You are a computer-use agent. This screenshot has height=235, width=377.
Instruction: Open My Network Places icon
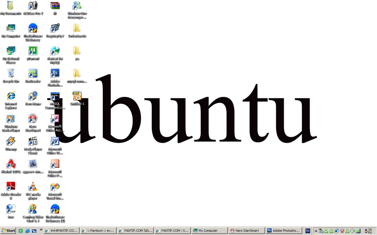click(x=10, y=55)
